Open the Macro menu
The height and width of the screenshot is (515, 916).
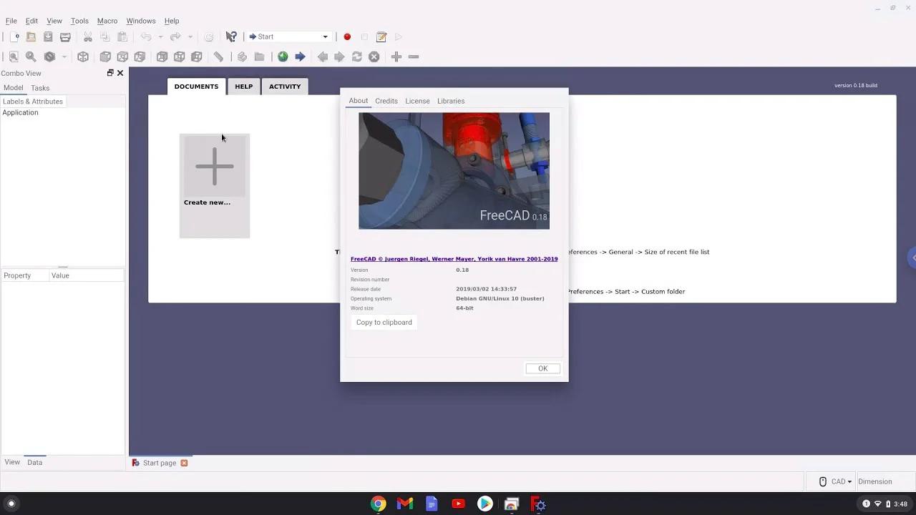[107, 21]
